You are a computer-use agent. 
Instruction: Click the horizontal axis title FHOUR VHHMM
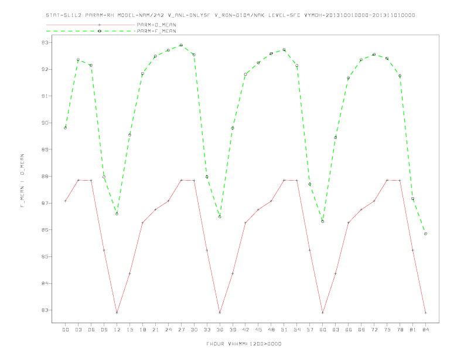coord(244,344)
